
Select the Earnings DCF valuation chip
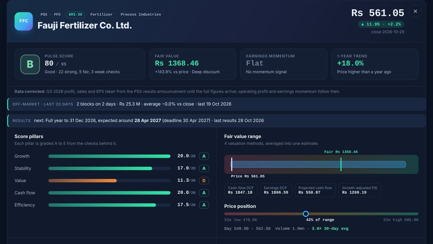[276, 190]
